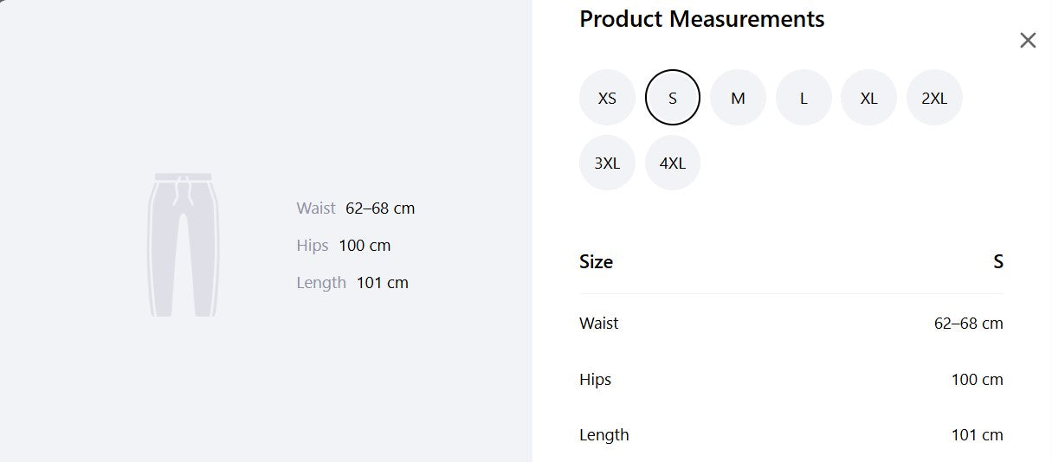The width and height of the screenshot is (1052, 462).
Task: Click Waist measurement beside the pants illustration
Action: pos(356,209)
